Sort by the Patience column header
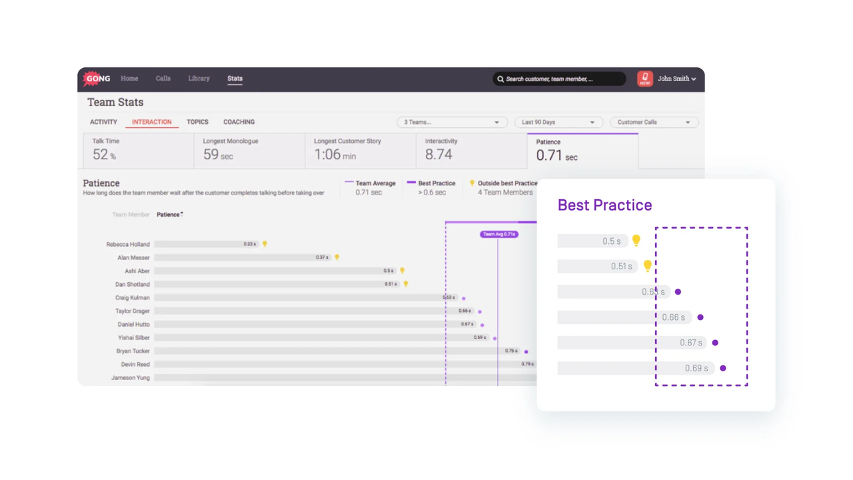Image resolution: width=853 pixels, height=480 pixels. (x=169, y=215)
